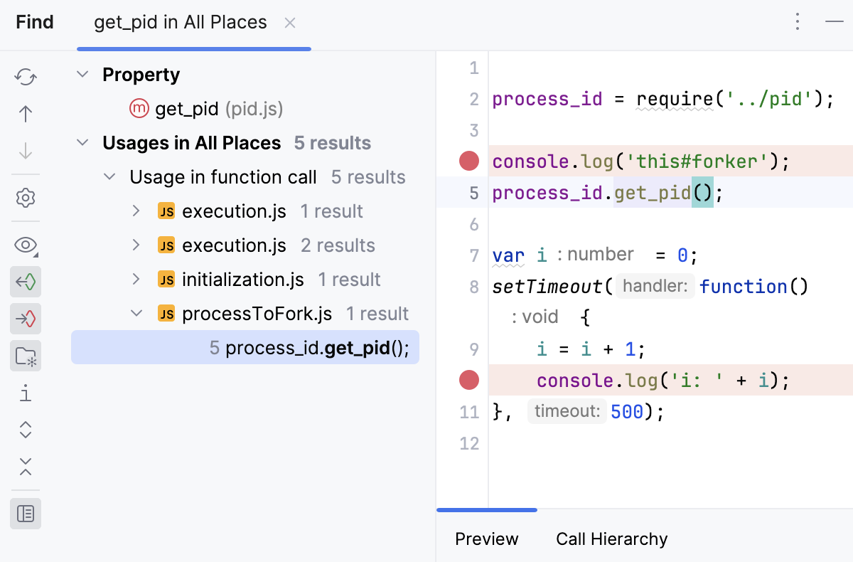Select the Preview tab
The width and height of the screenshot is (853, 562).
pyautogui.click(x=487, y=539)
